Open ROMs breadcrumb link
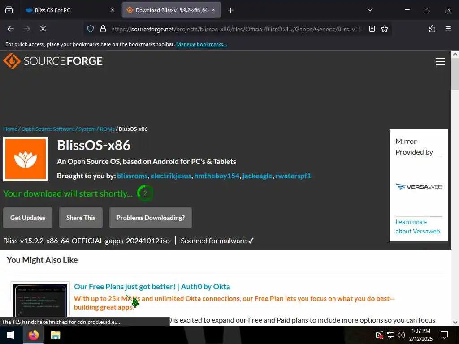This screenshot has height=344, width=459. [x=107, y=129]
